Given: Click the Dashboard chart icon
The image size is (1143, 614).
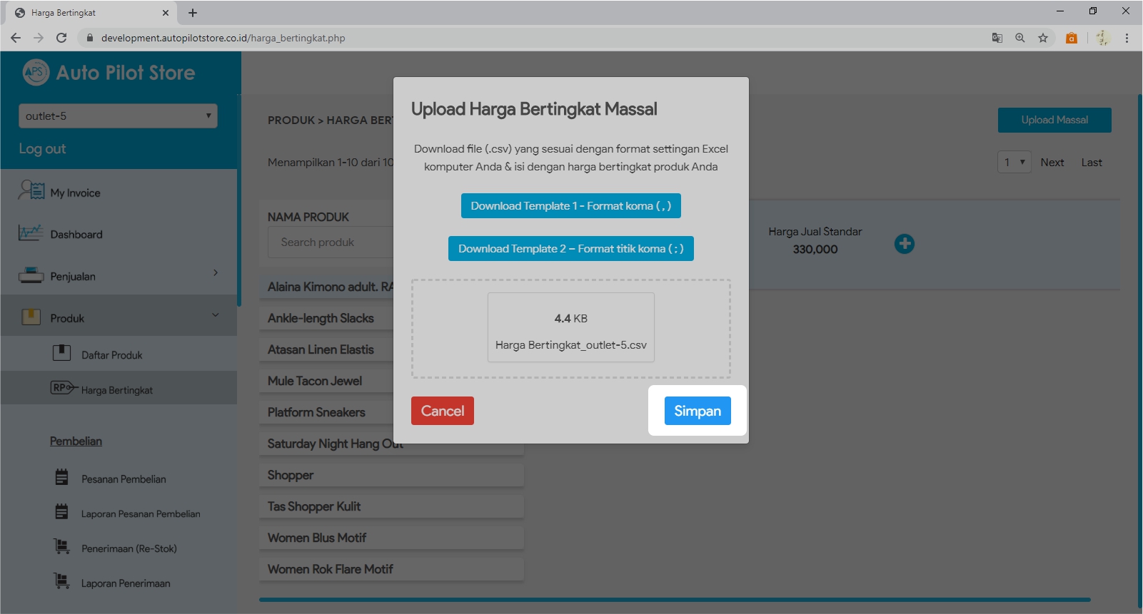Looking at the screenshot, I should coord(31,233).
